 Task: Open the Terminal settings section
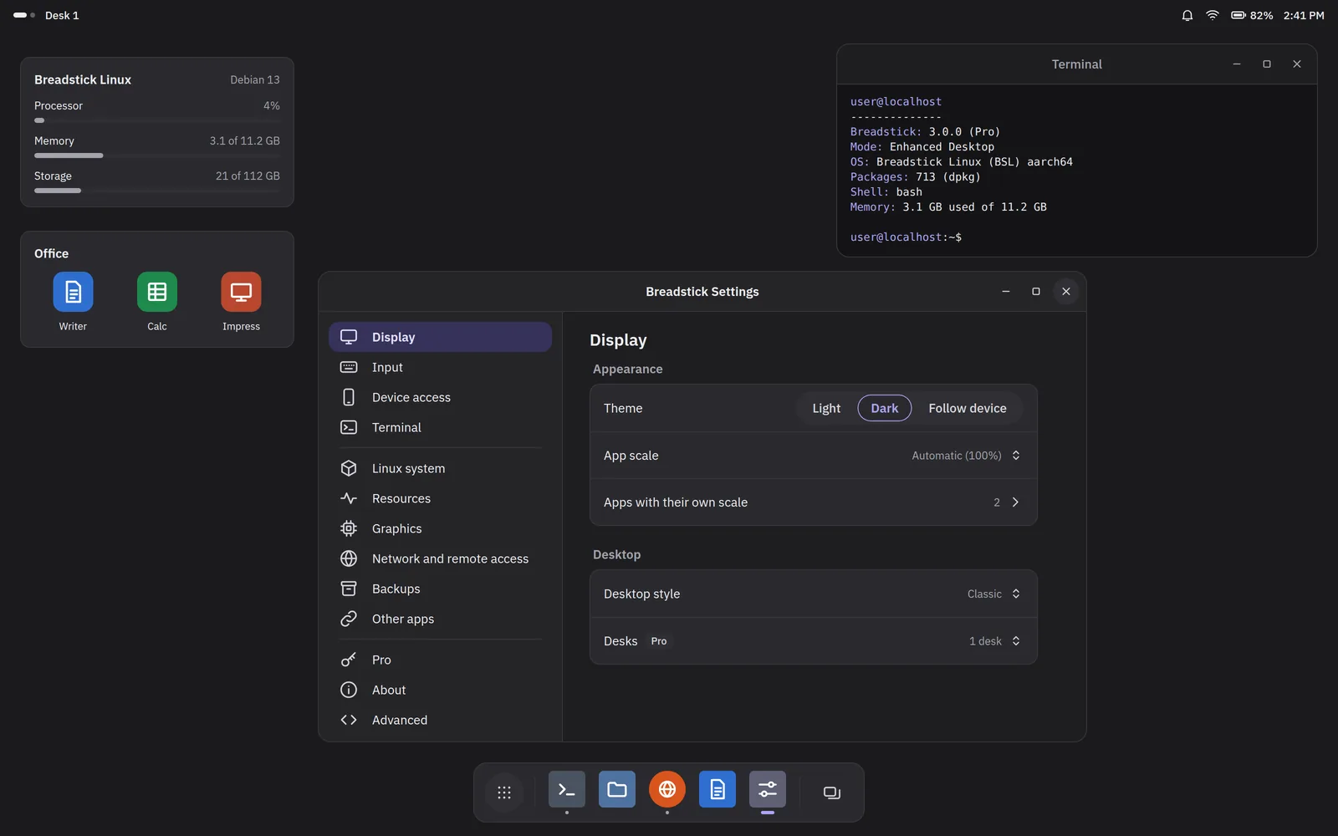(441, 427)
